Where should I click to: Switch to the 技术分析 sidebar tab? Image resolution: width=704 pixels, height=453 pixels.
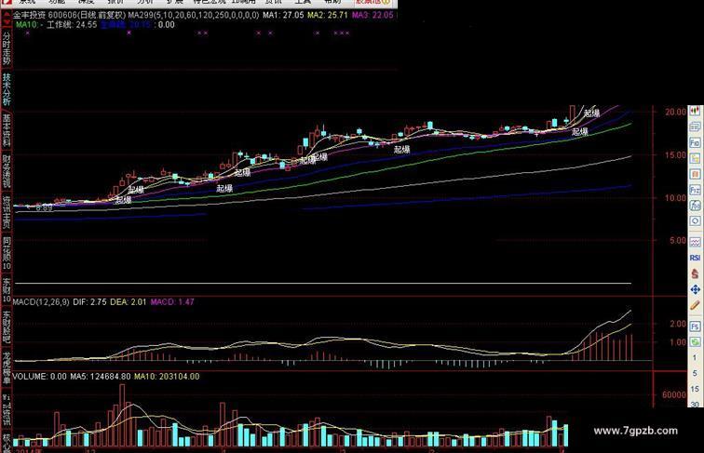[x=7, y=88]
